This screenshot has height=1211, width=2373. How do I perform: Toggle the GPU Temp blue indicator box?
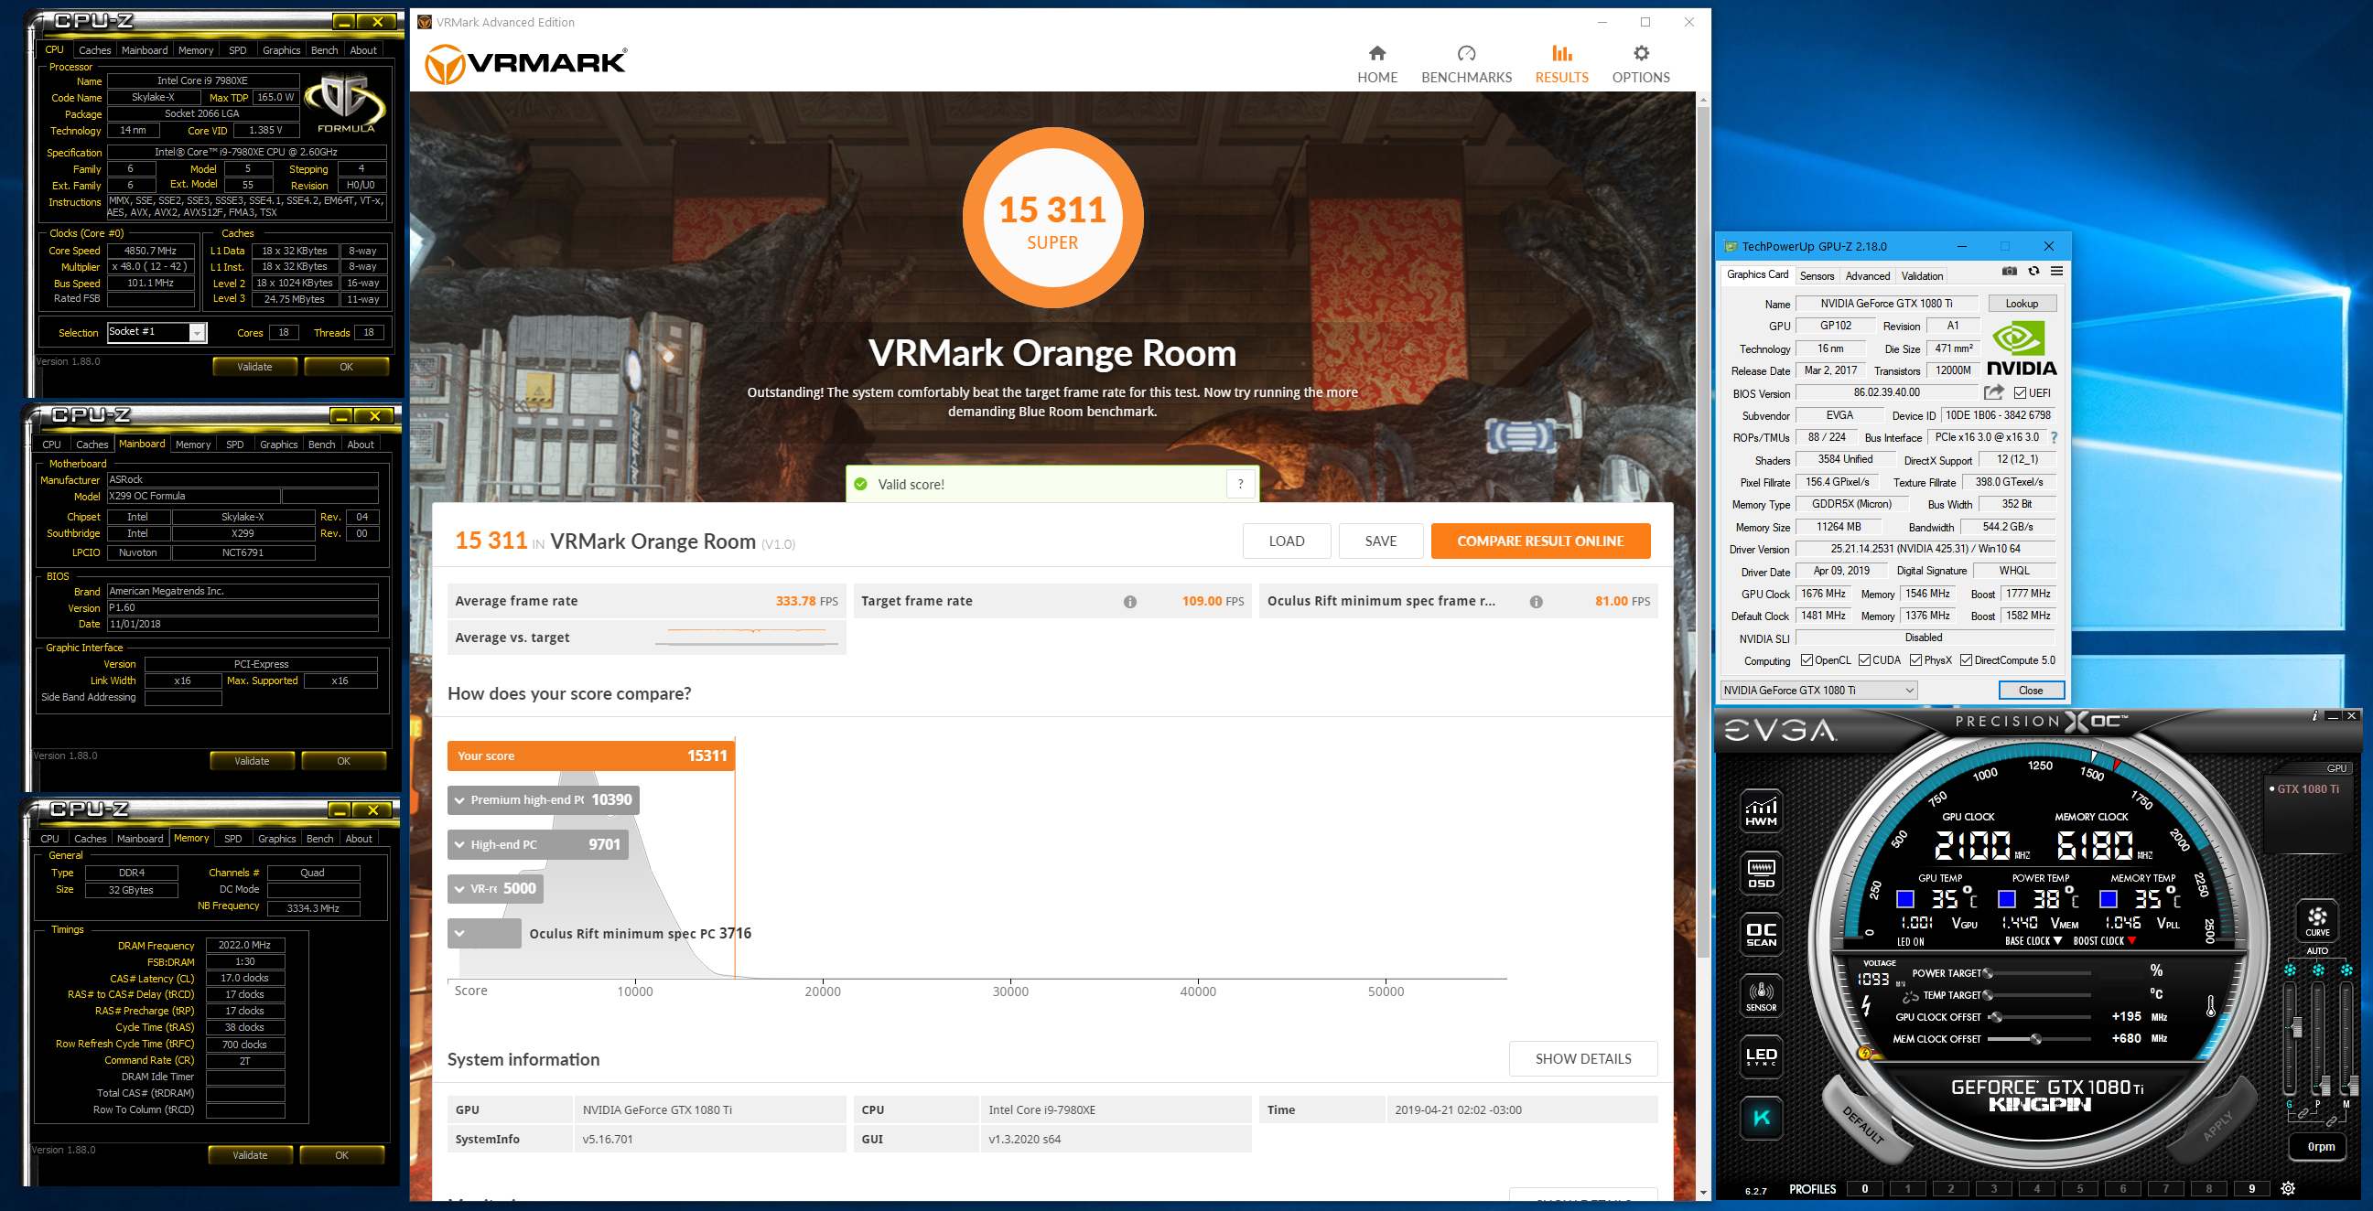pos(1905,899)
